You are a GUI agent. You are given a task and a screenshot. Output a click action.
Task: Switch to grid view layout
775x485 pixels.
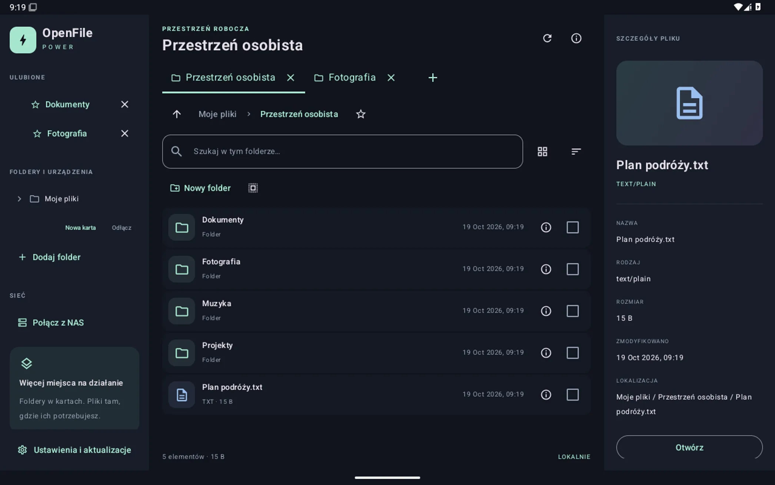click(x=542, y=151)
